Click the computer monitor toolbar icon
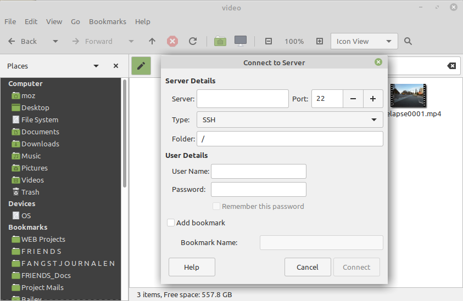 click(x=240, y=41)
